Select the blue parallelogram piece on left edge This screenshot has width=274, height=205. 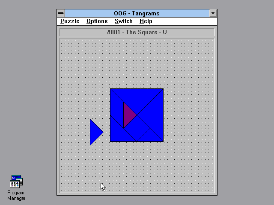point(117,108)
